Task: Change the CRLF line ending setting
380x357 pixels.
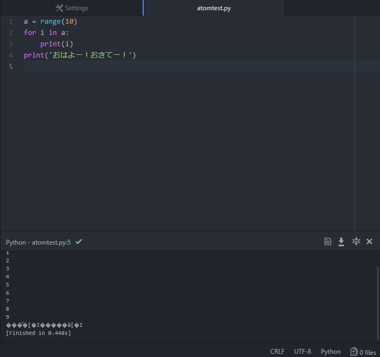Action: coord(277,352)
